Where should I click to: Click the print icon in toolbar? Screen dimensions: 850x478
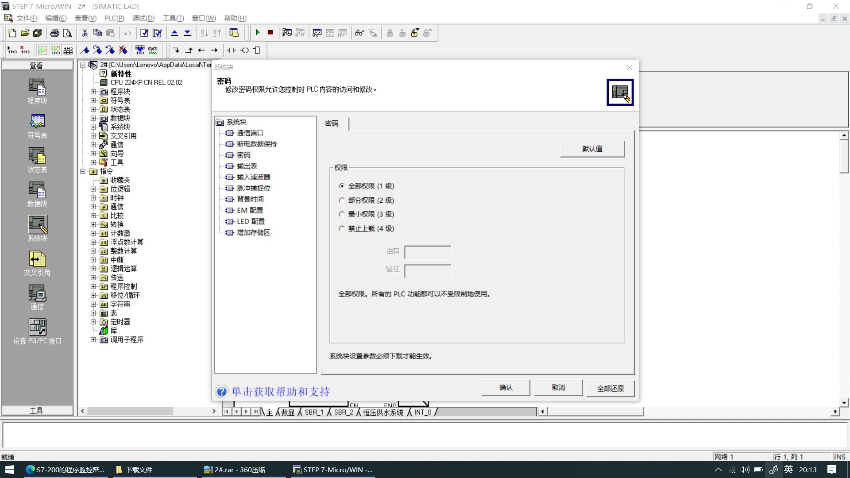coord(54,33)
